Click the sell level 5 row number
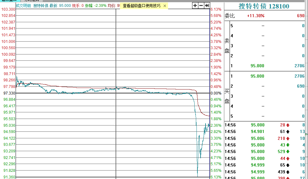The width and height of the screenshot is (308, 179). 232,26
